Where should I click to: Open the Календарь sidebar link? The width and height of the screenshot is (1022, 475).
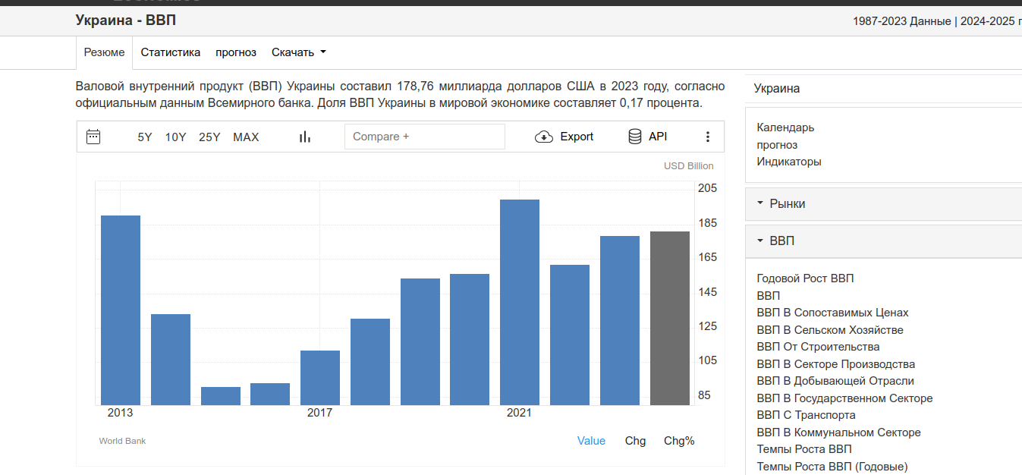point(785,127)
